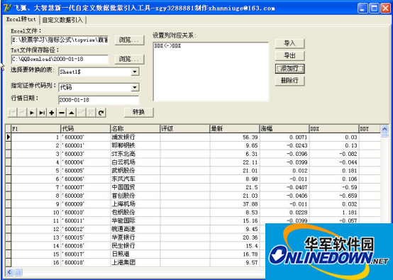This screenshot has height=280, width=393.
Task: Select cell 华夏银行
Action: [x=135, y=237]
